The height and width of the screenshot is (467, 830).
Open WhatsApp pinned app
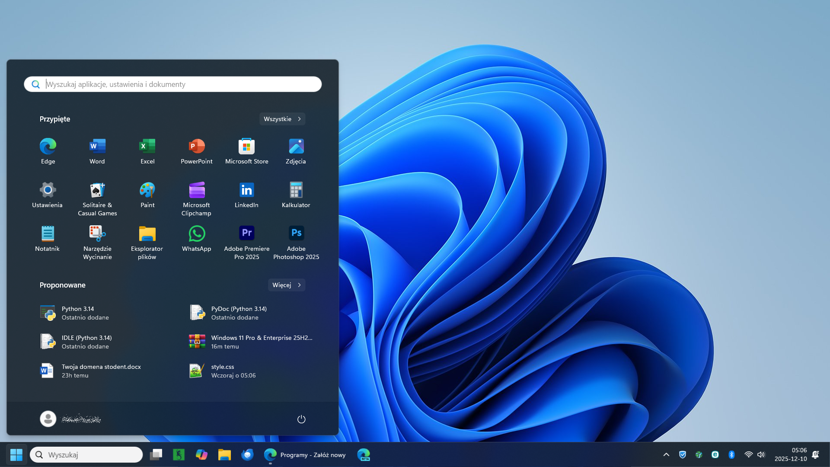197,234
